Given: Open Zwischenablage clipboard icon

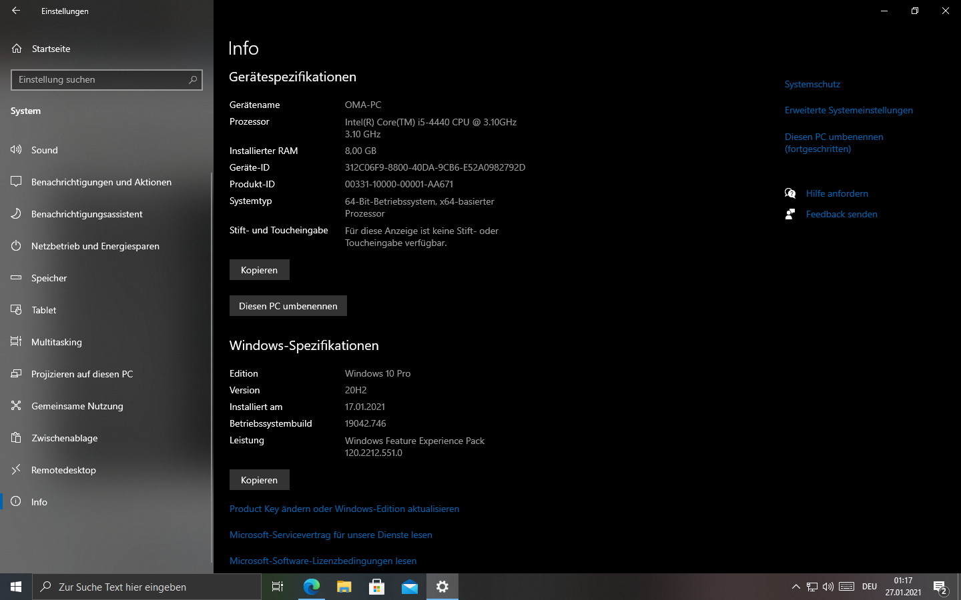Looking at the screenshot, I should 16,438.
